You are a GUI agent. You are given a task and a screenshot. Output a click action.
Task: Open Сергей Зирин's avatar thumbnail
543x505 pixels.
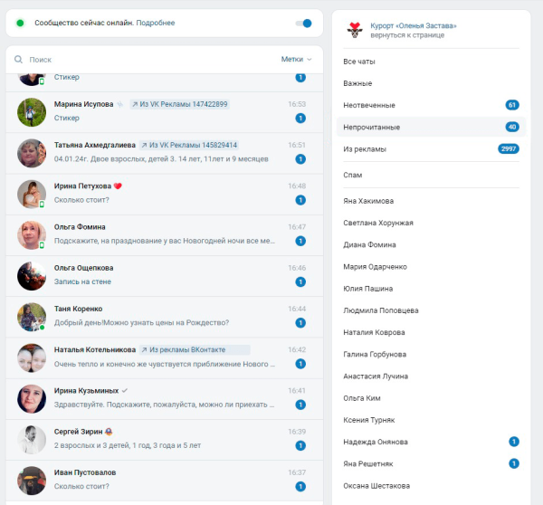click(x=32, y=439)
